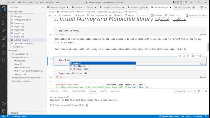Open the Terminal menu
The height and width of the screenshot is (118, 210).
50,2
